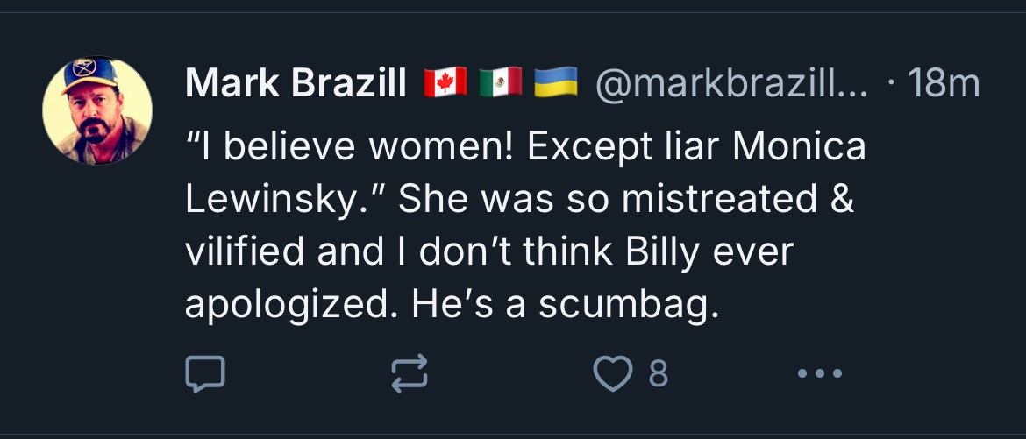Click the Ukrainian flag emoji
The image size is (1026, 439).
click(x=555, y=83)
